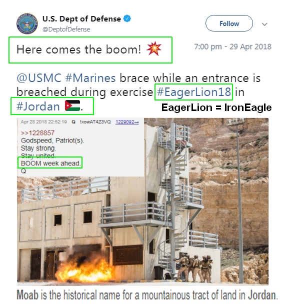284x305 pixels.
Task: Click the 7:00 pm 29 Apr 2018 timestamp
Action: [x=232, y=46]
